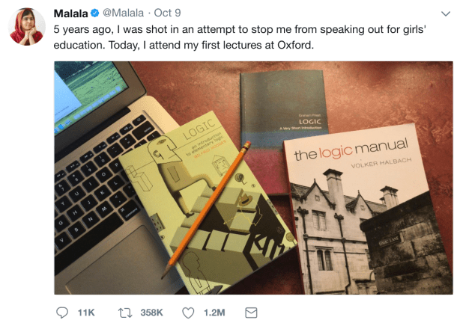Retweet this post using the retweet icon
Image resolution: width=460 pixels, height=326 pixels.
(x=126, y=312)
